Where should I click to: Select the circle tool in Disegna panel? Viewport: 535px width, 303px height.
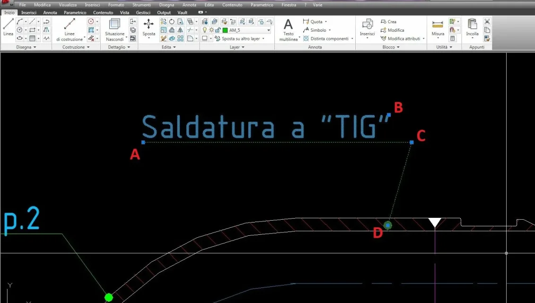point(20,30)
